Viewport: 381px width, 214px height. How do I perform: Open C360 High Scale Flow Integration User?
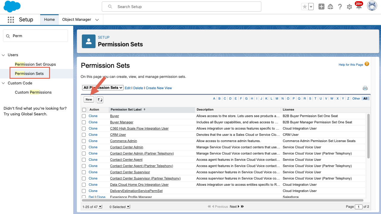click(139, 128)
